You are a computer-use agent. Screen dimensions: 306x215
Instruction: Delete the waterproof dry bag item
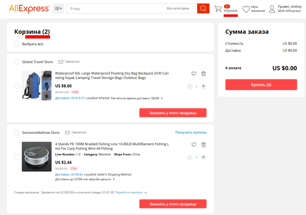204,74
